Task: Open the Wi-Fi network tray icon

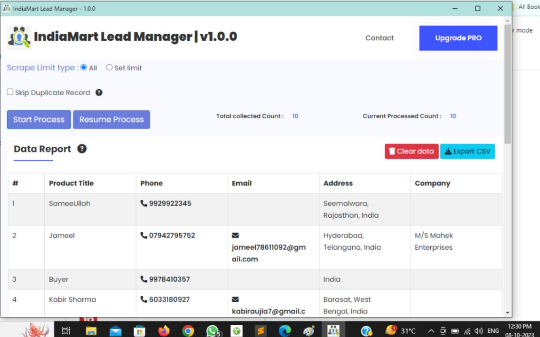Action: click(467, 331)
